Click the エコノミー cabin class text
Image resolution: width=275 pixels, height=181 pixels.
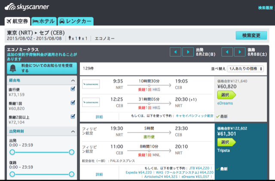click(105, 39)
